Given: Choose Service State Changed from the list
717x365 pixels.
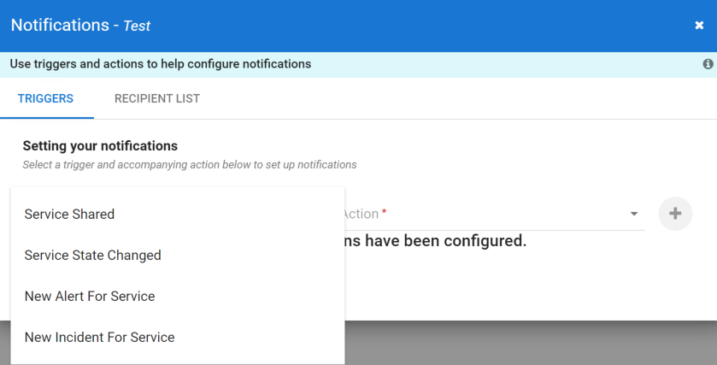Looking at the screenshot, I should (x=92, y=255).
